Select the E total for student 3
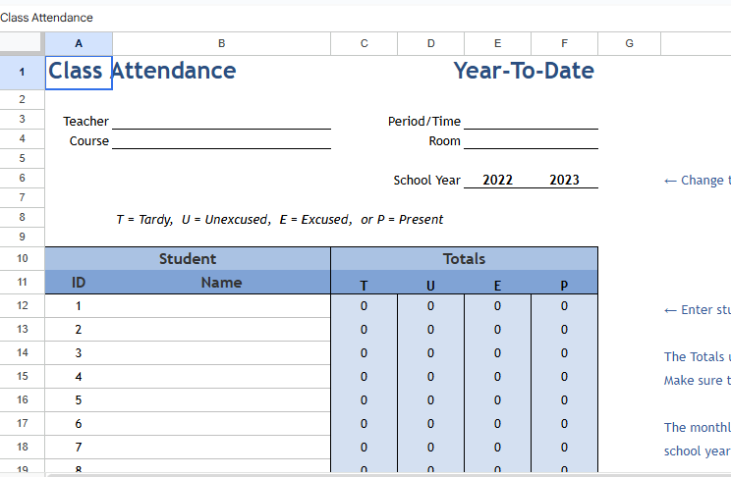This screenshot has height=477, width=731. pos(497,353)
